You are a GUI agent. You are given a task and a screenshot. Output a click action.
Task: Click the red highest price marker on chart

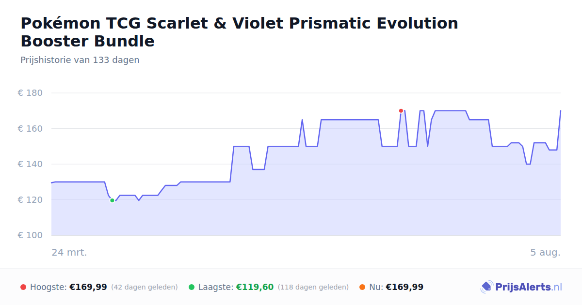coord(401,111)
